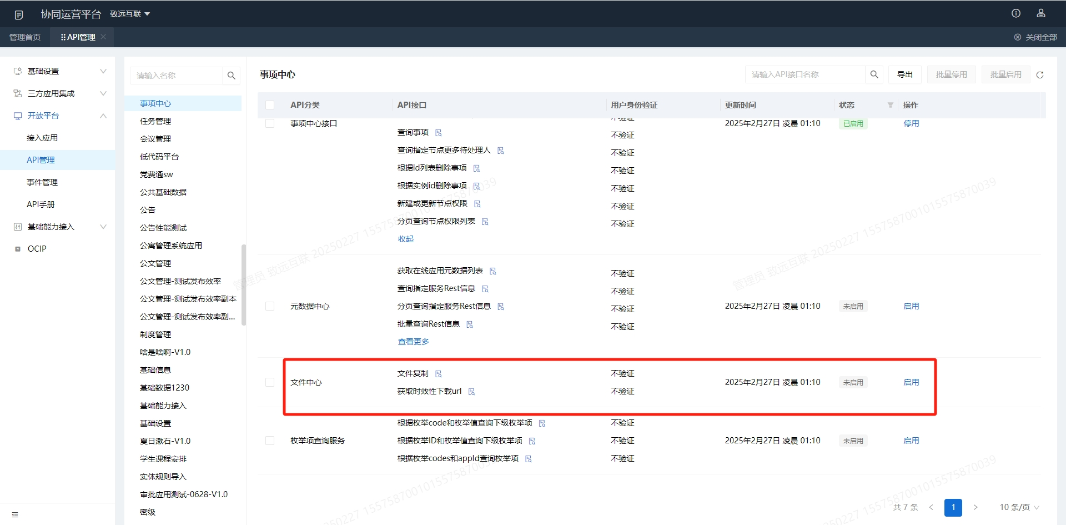
Task: Open detail icon beside 根据枚举ID和枚举值查询下级枚举项
Action: [x=532, y=441]
